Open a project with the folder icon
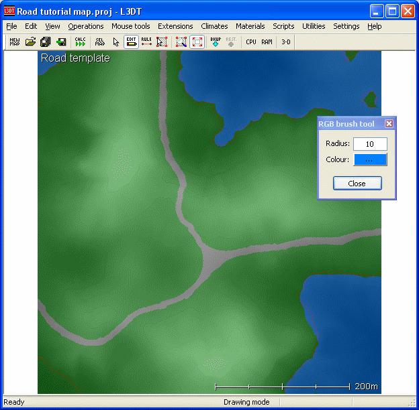419x410 pixels. (30, 42)
